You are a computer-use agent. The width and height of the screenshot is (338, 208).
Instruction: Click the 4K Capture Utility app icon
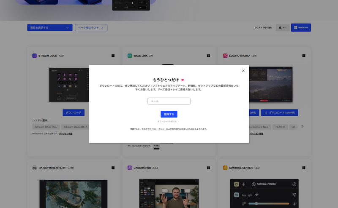coord(35,168)
